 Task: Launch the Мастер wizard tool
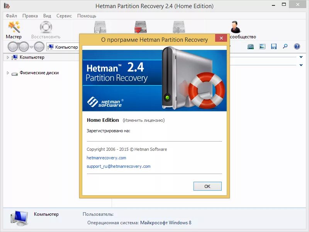pos(14,30)
